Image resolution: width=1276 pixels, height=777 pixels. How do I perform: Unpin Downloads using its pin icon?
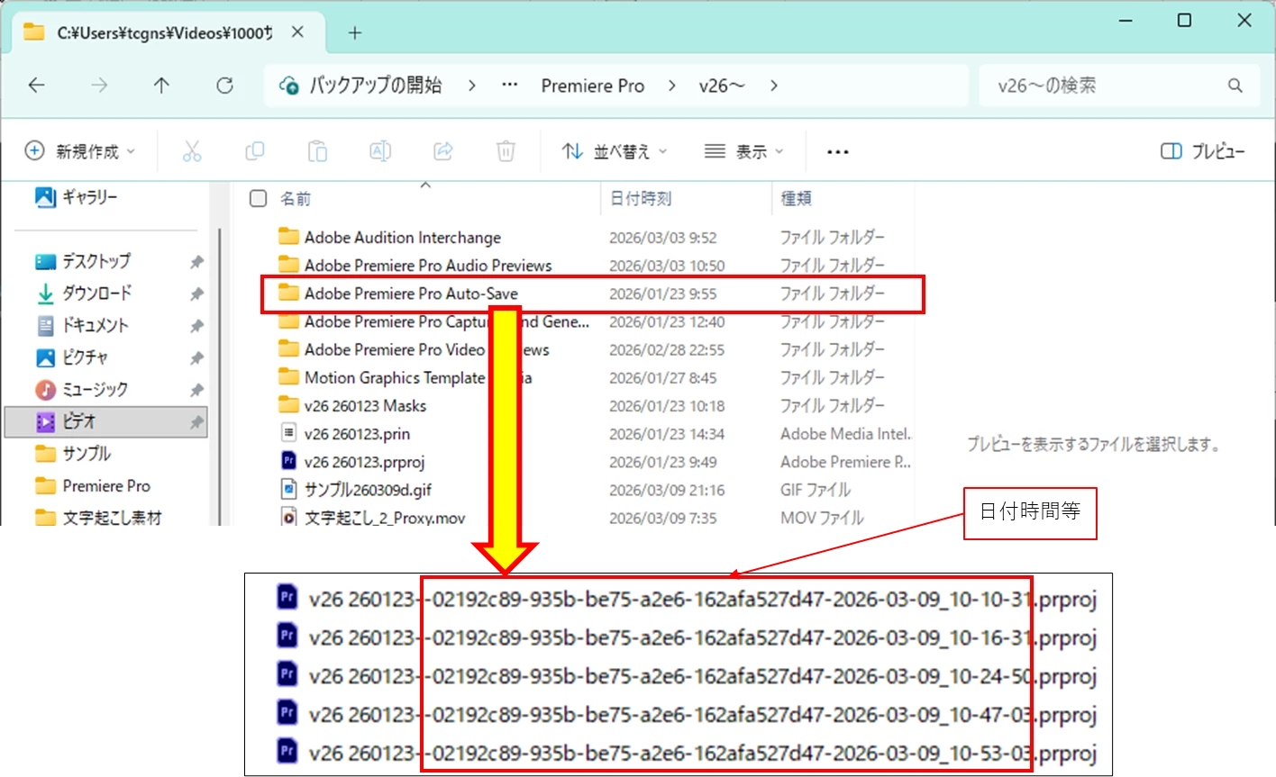pyautogui.click(x=196, y=294)
